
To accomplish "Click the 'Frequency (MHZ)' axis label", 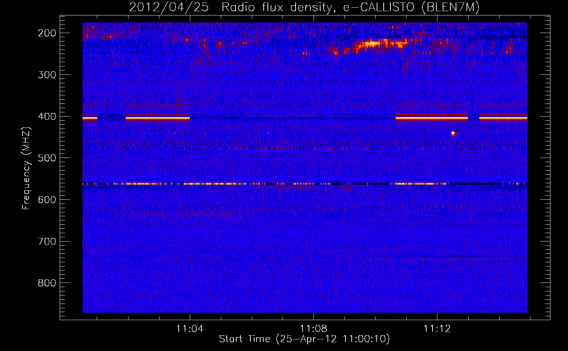I will coord(26,168).
